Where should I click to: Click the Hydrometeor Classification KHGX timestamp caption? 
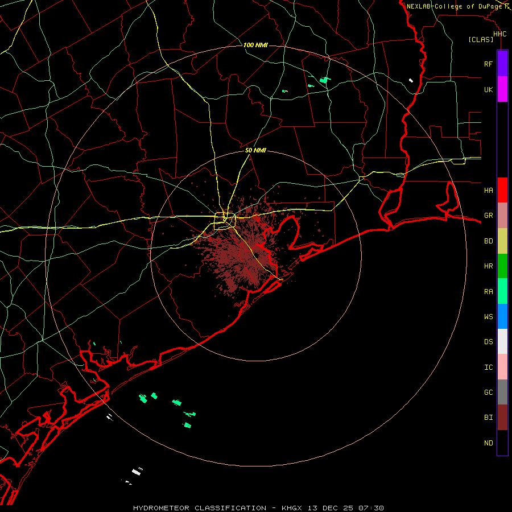[258, 508]
